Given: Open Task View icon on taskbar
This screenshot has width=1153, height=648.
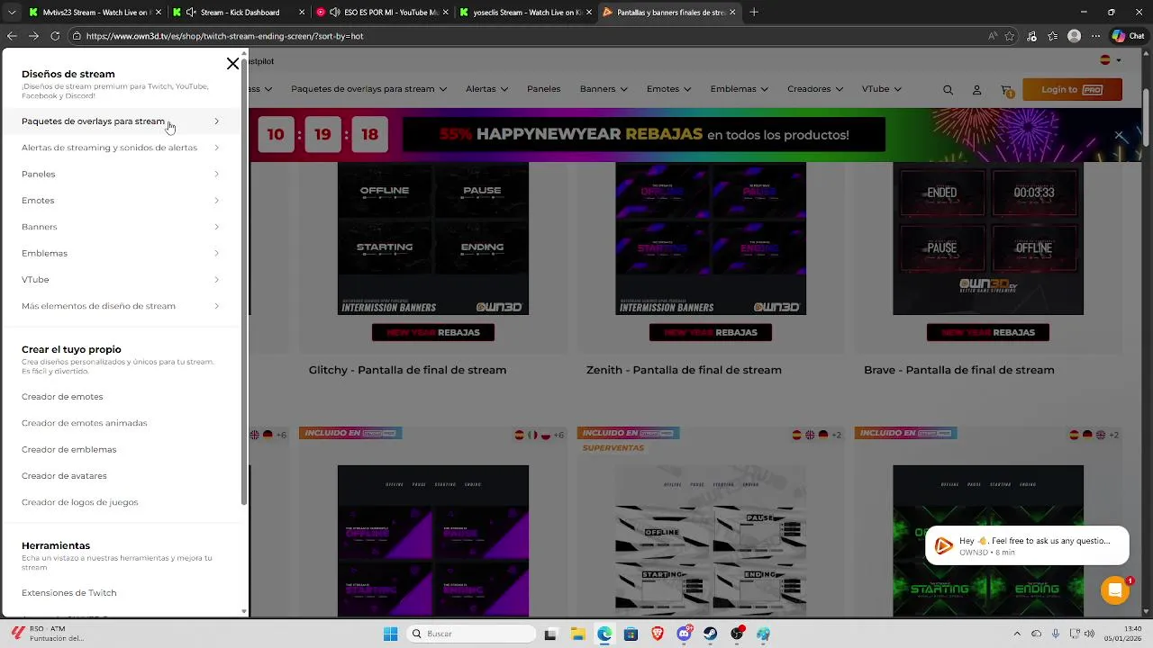Looking at the screenshot, I should point(550,634).
